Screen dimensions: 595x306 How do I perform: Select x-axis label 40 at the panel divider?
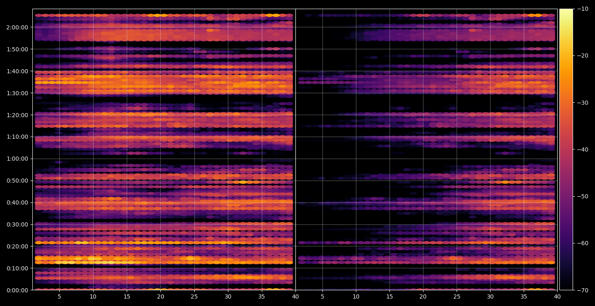(295, 296)
